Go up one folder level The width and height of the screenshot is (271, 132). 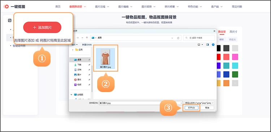[x=87, y=38]
